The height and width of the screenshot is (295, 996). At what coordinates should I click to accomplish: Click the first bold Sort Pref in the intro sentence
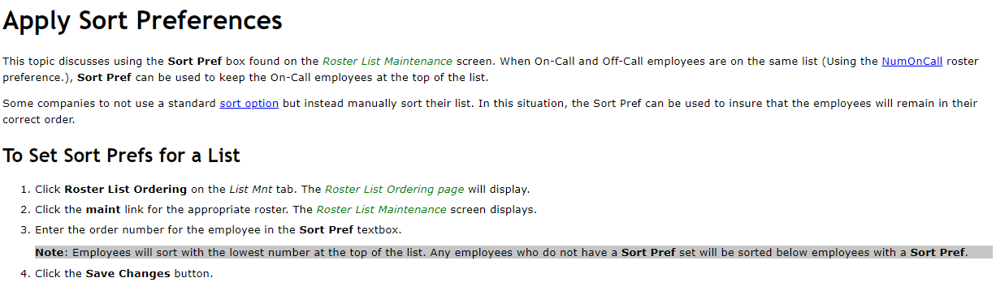[x=195, y=61]
